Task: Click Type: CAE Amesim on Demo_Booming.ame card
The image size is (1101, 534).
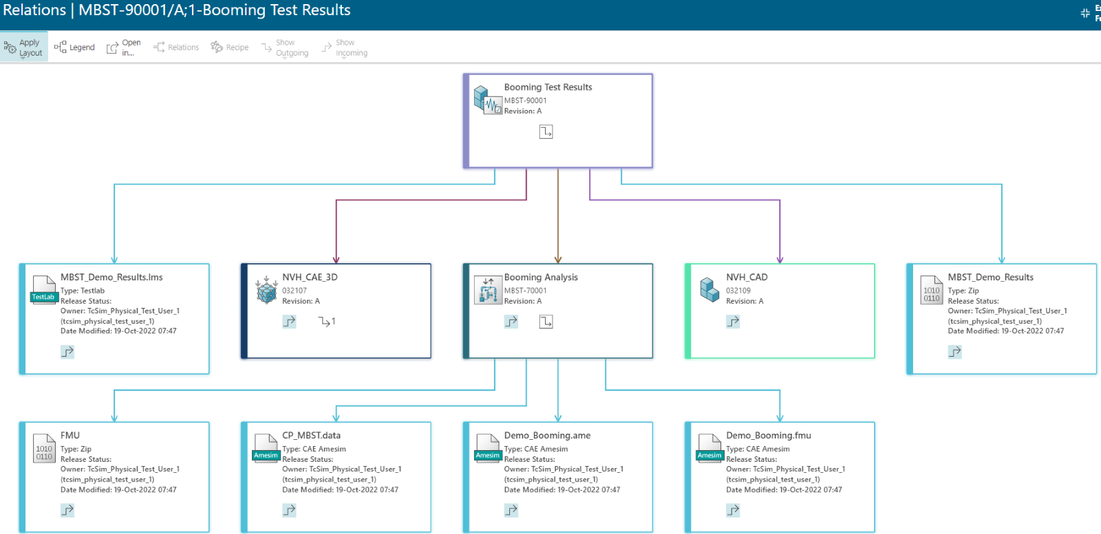Action: click(x=536, y=449)
